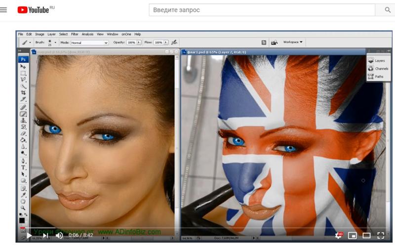This screenshot has height=250, width=395.
Task: Select the Type tool
Action: tap(23, 167)
